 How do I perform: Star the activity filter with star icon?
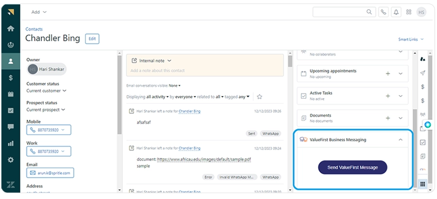point(259,97)
